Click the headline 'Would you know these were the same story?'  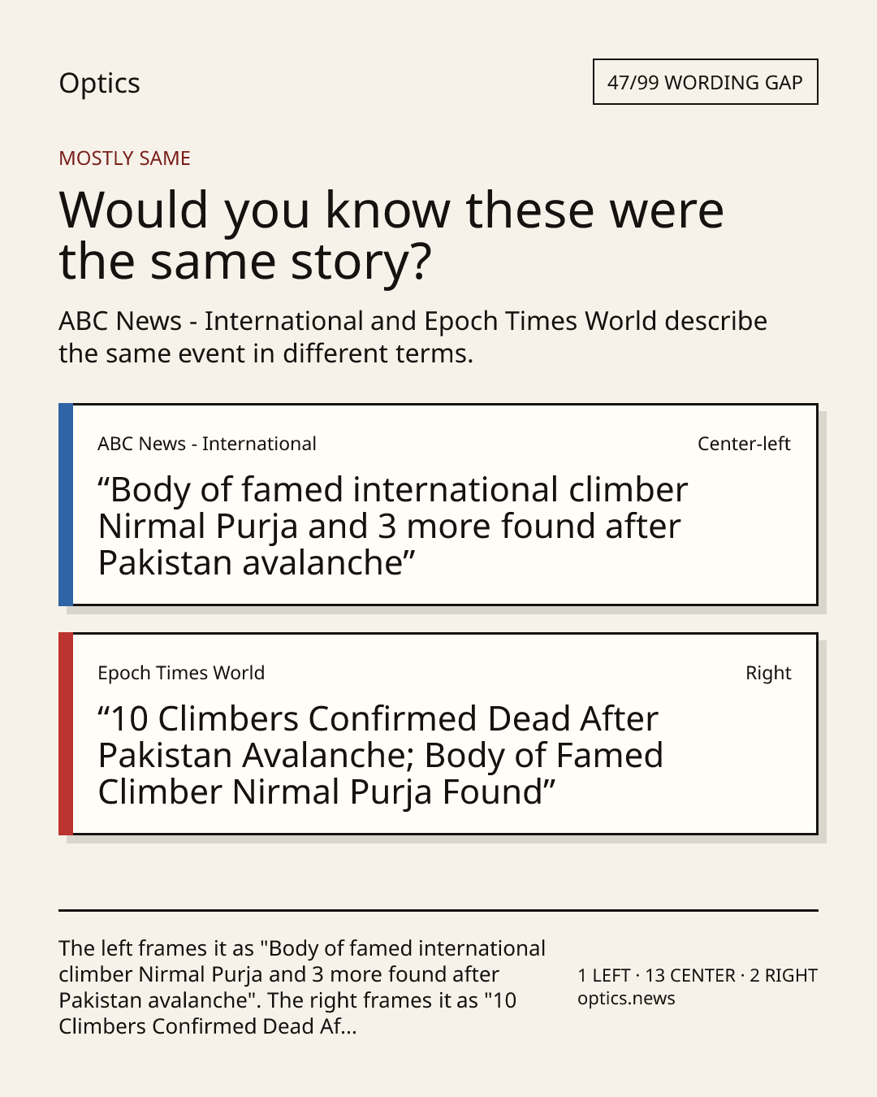click(x=391, y=236)
